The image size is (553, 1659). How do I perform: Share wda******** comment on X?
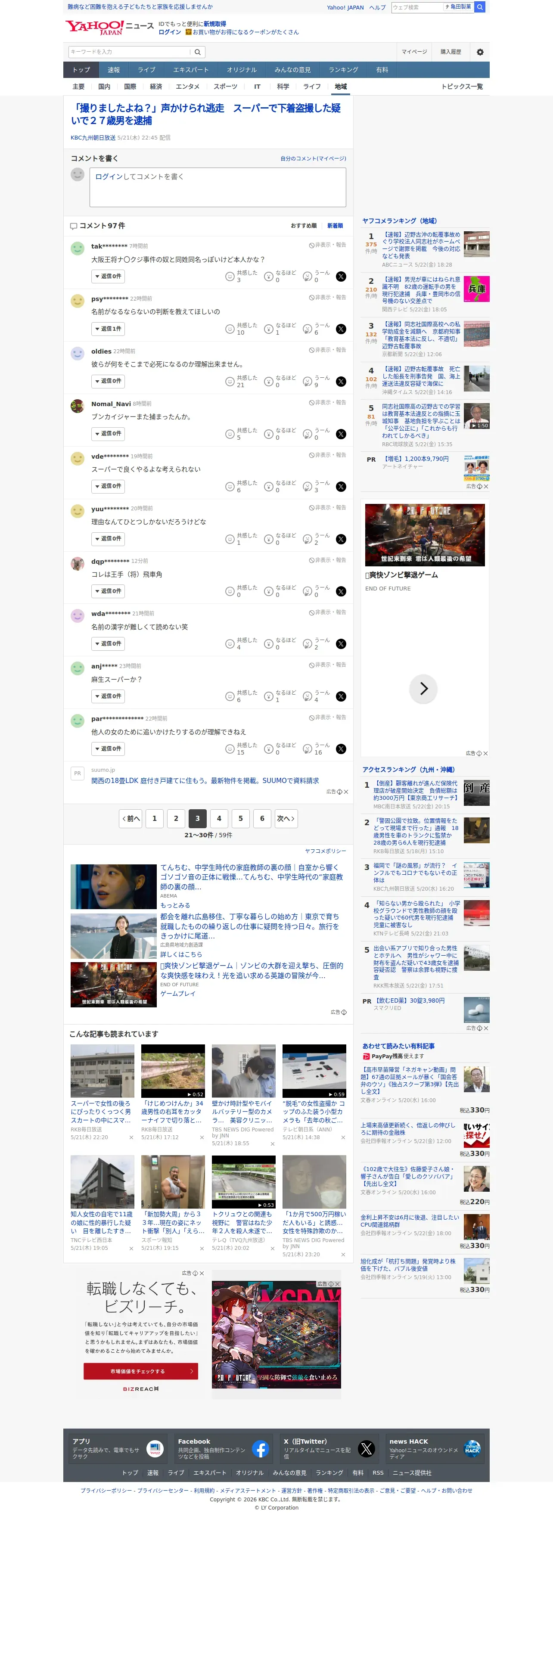click(x=341, y=644)
